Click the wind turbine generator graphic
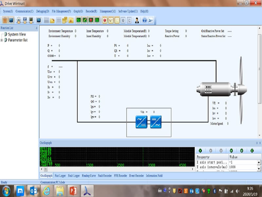 (x=219, y=89)
